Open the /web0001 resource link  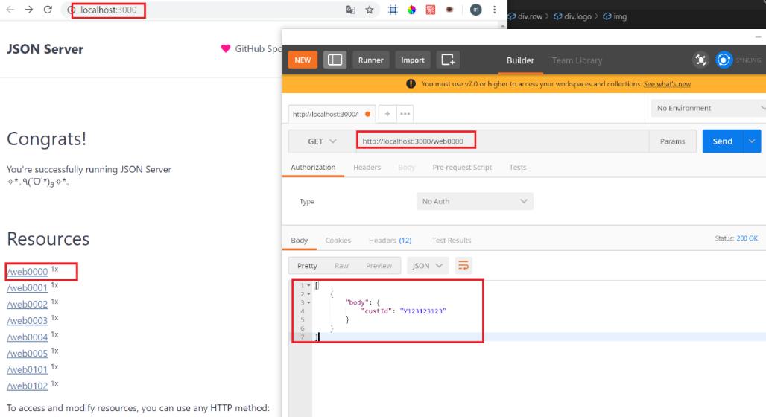[x=28, y=287]
